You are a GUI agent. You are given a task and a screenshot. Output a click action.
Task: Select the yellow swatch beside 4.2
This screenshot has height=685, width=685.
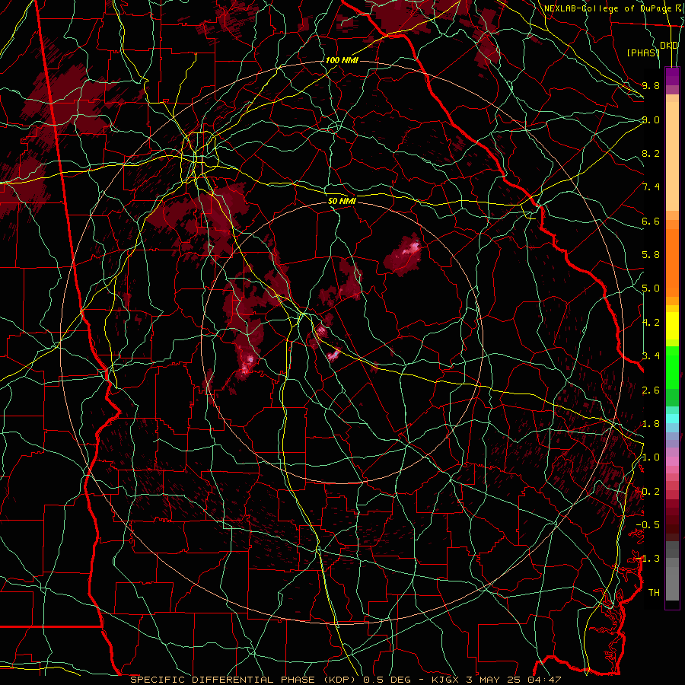672,326
